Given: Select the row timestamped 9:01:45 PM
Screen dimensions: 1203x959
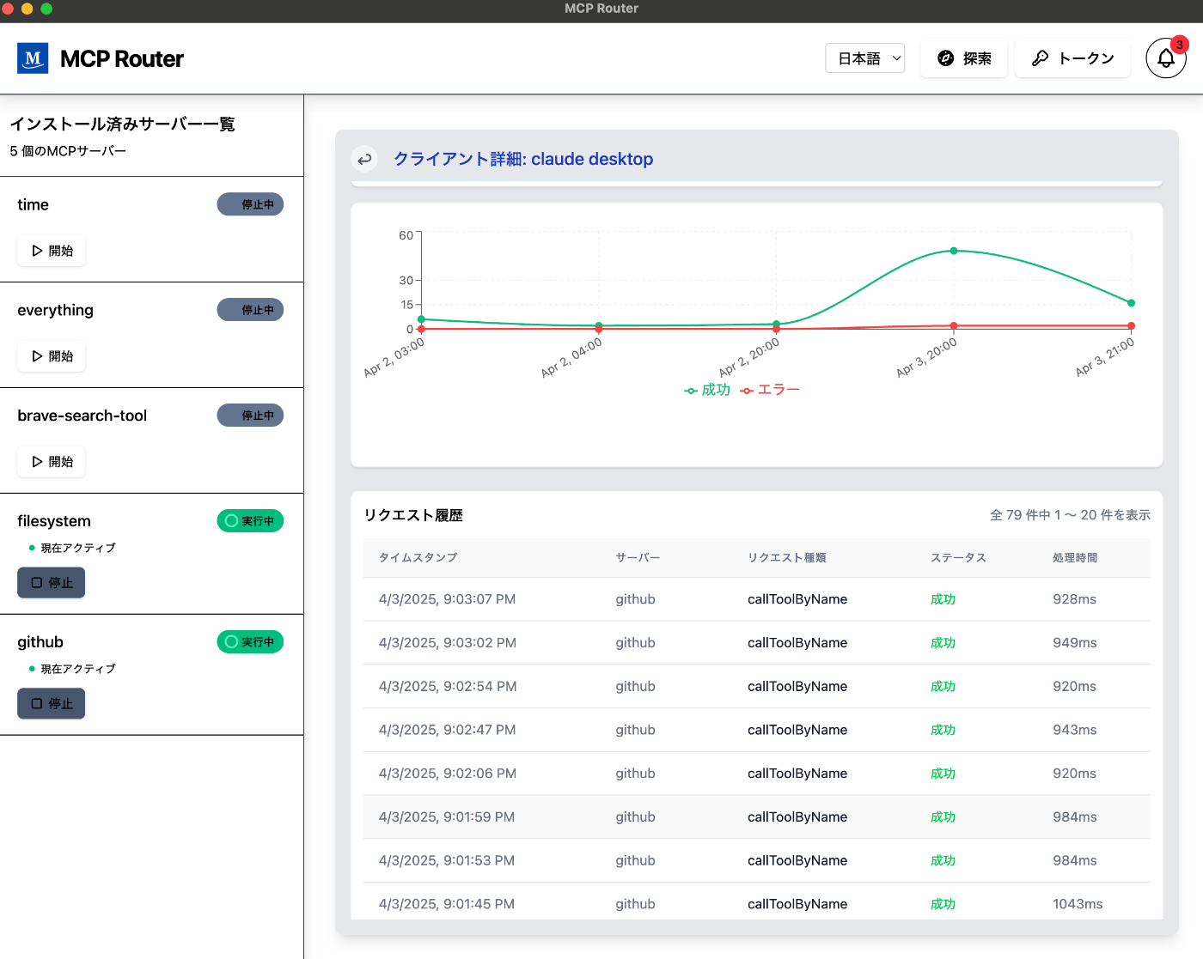Looking at the screenshot, I should click(x=757, y=902).
